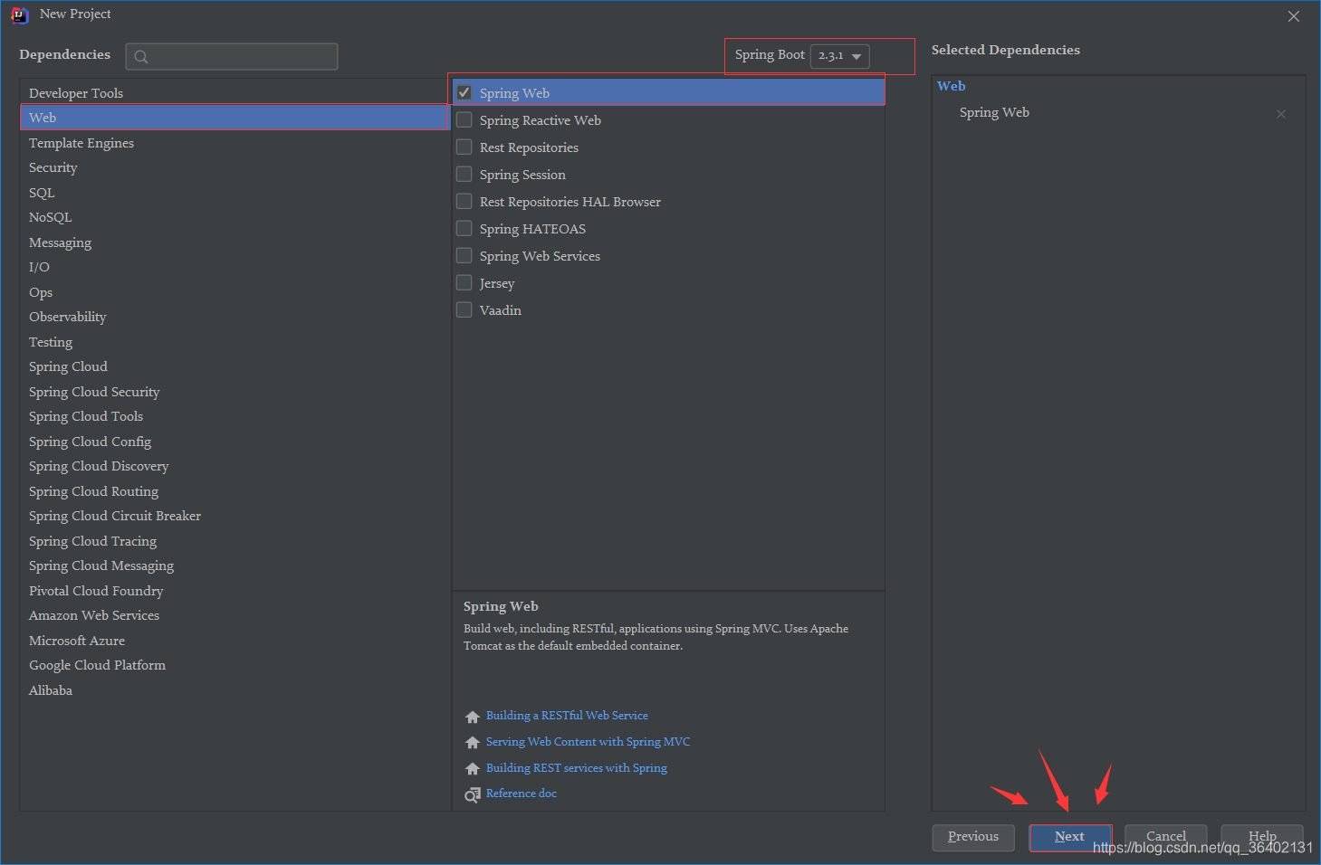Select the Spring Cloud category
Image resolution: width=1321 pixels, height=865 pixels.
(x=235, y=366)
